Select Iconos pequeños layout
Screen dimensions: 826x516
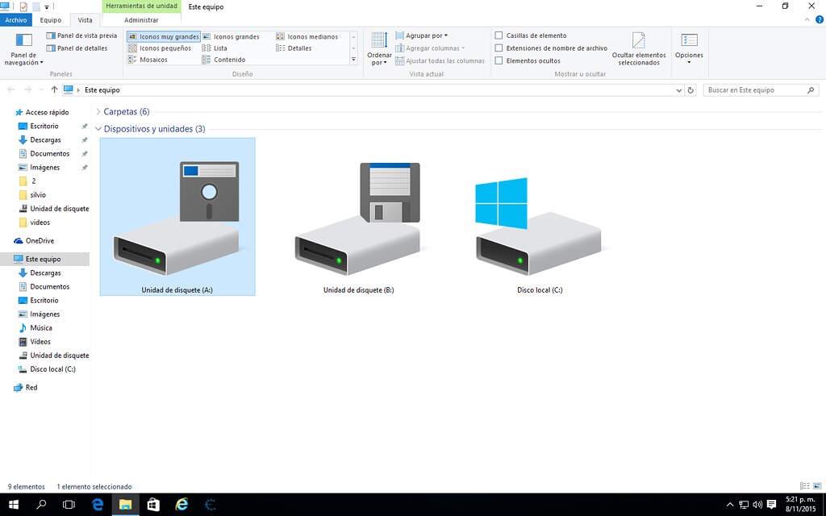click(160, 48)
